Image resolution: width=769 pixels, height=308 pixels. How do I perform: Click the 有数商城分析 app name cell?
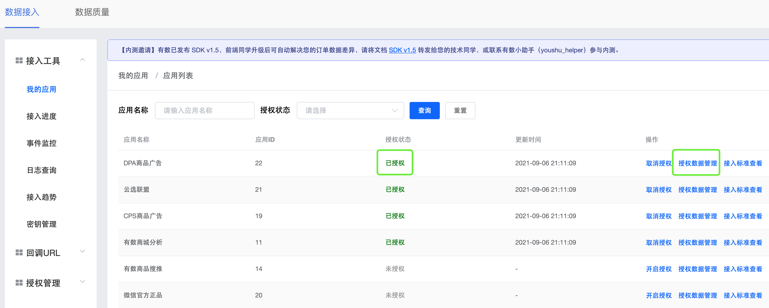pos(143,242)
